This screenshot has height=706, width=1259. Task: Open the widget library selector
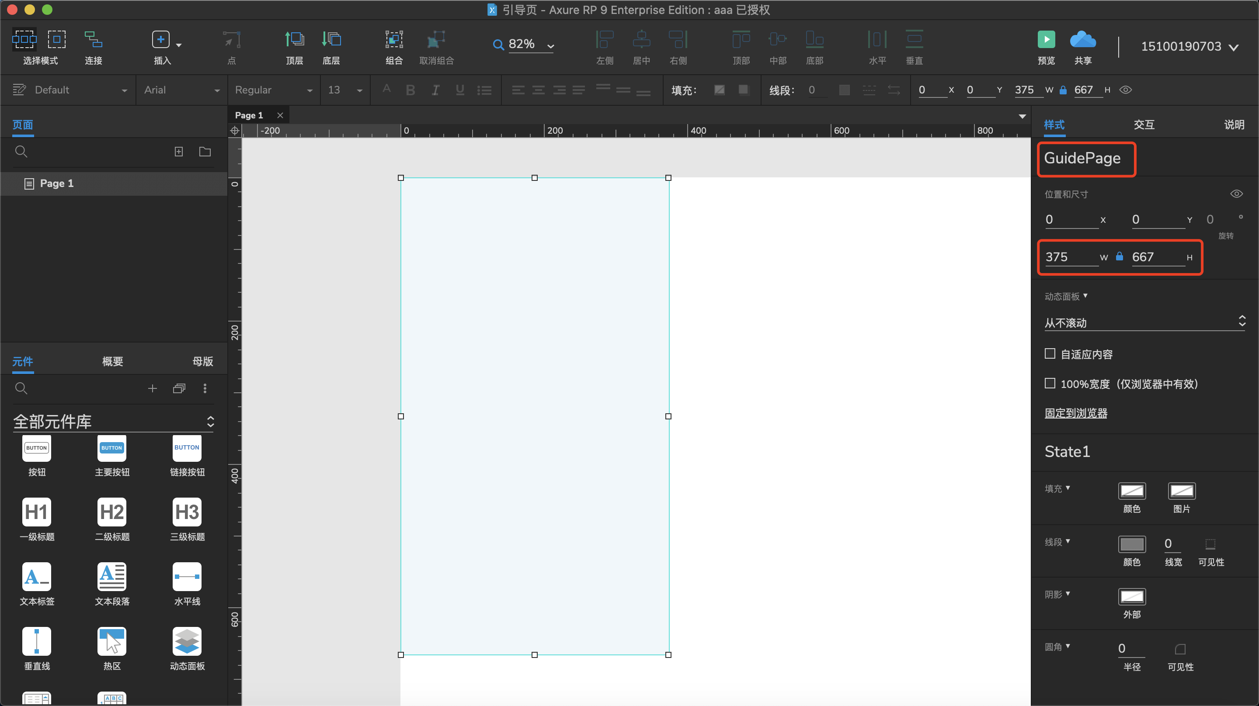[x=113, y=422]
